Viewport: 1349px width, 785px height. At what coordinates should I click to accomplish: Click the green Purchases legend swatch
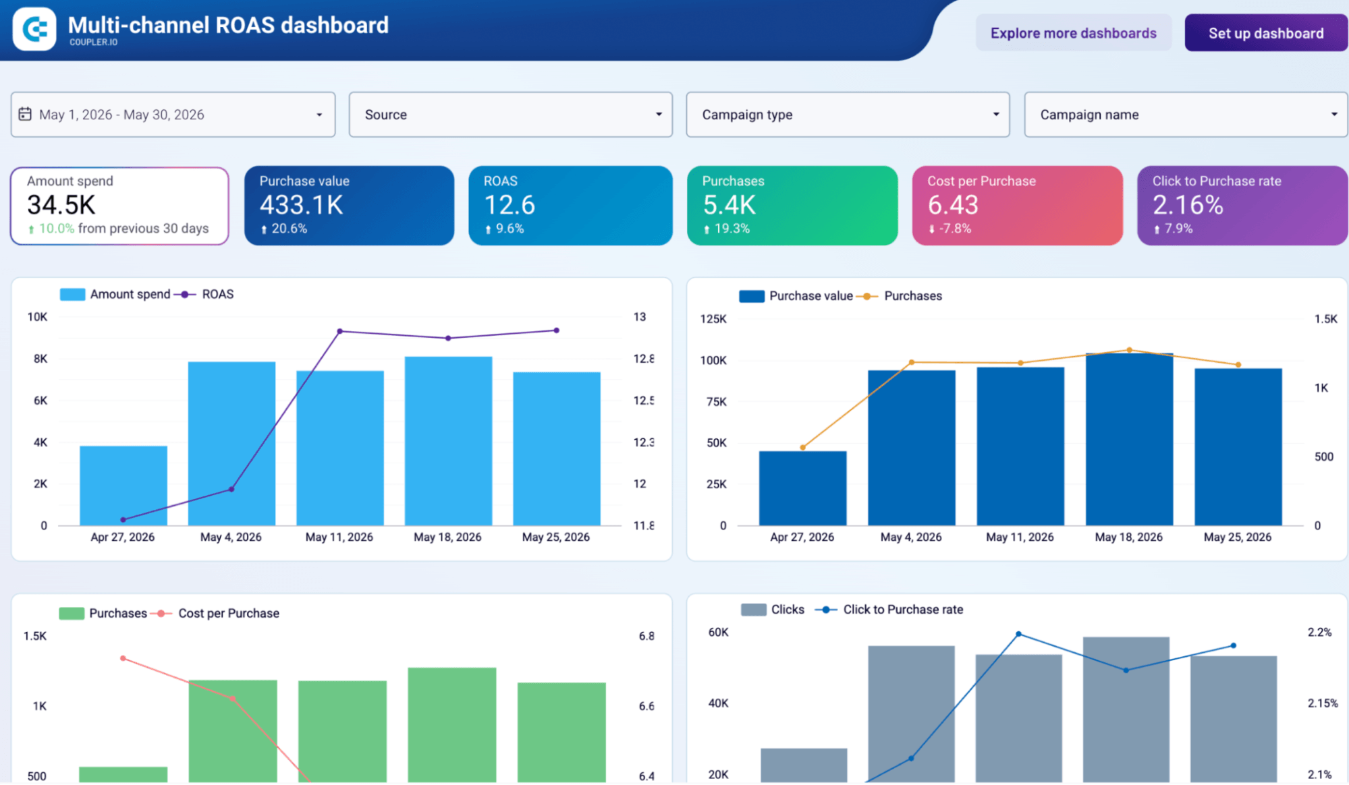(x=72, y=613)
